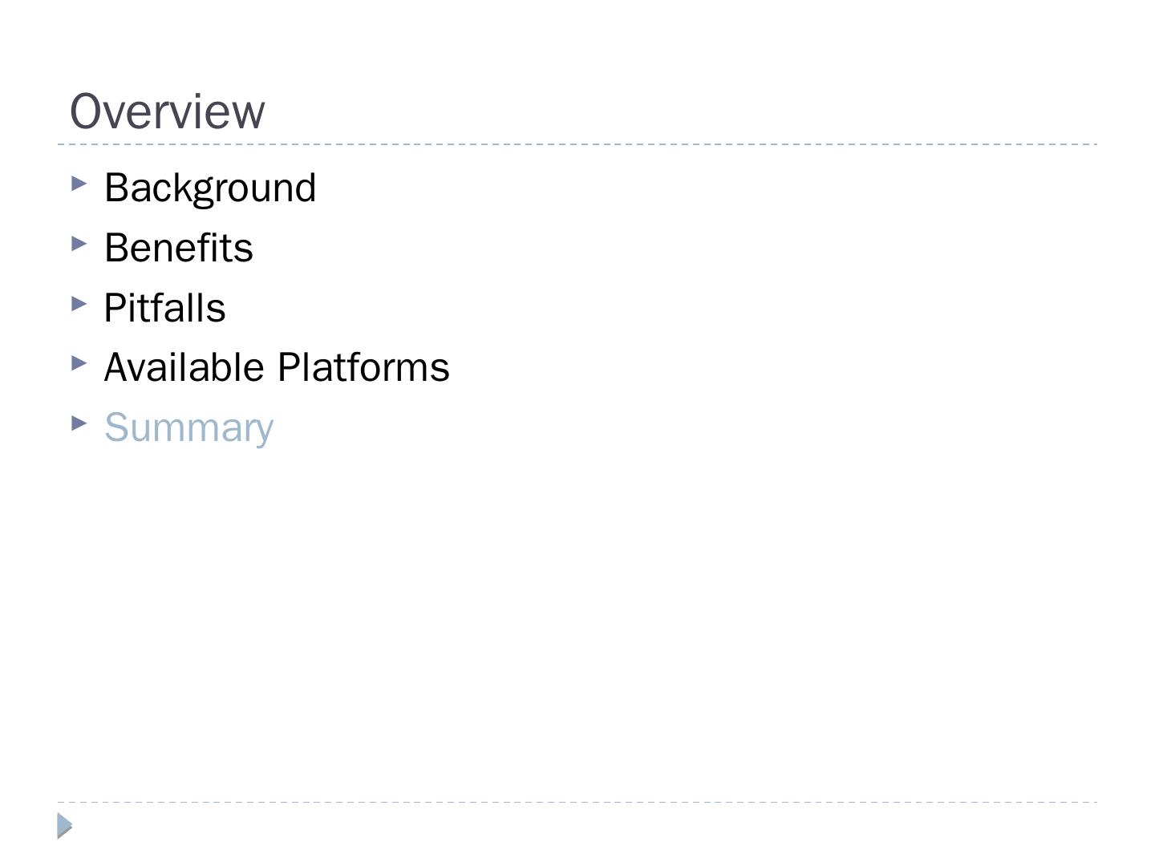Screen dimensions: 1155x866
Task: Click the capital S in Summary
Action: [116, 427]
